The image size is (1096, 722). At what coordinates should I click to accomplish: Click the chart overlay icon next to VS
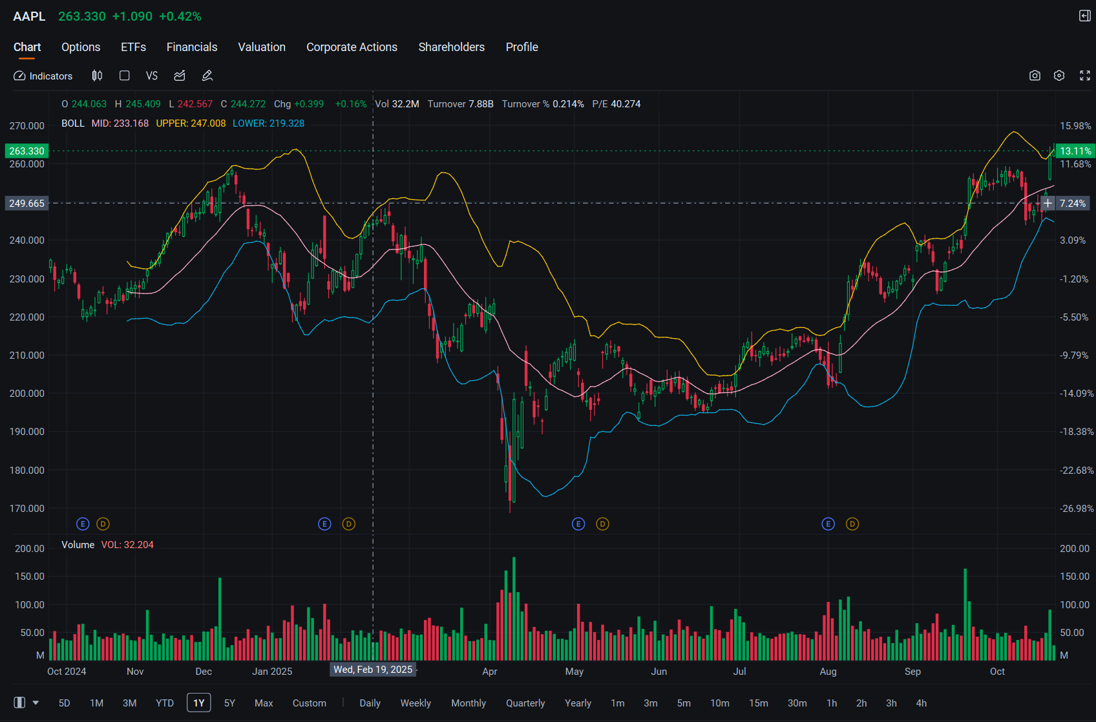pos(180,76)
